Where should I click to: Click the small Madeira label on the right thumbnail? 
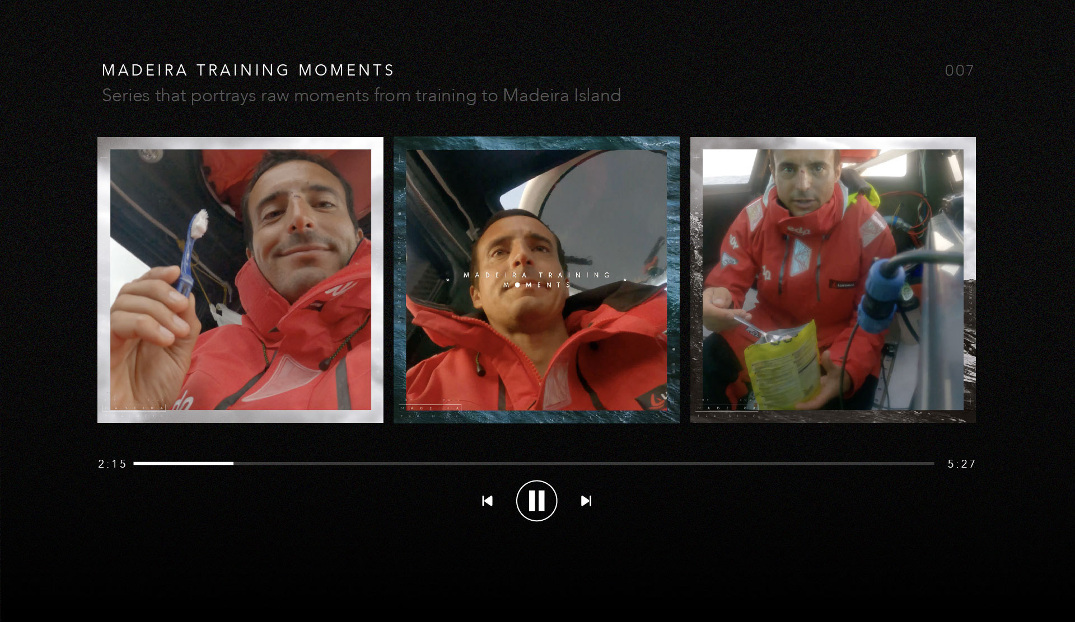click(726, 408)
